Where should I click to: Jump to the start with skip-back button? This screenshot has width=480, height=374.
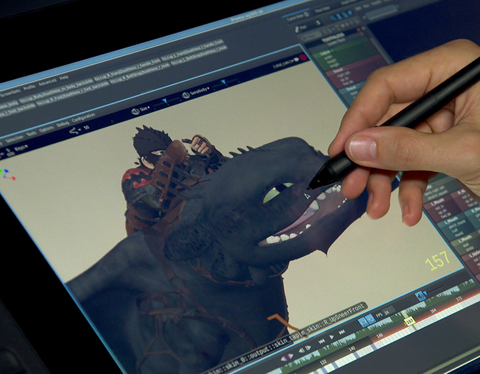click(x=321, y=340)
